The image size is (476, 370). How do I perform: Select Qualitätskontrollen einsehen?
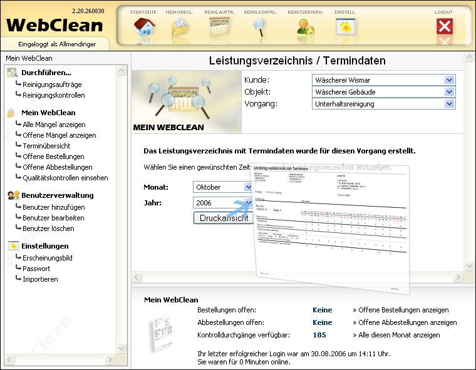click(65, 178)
